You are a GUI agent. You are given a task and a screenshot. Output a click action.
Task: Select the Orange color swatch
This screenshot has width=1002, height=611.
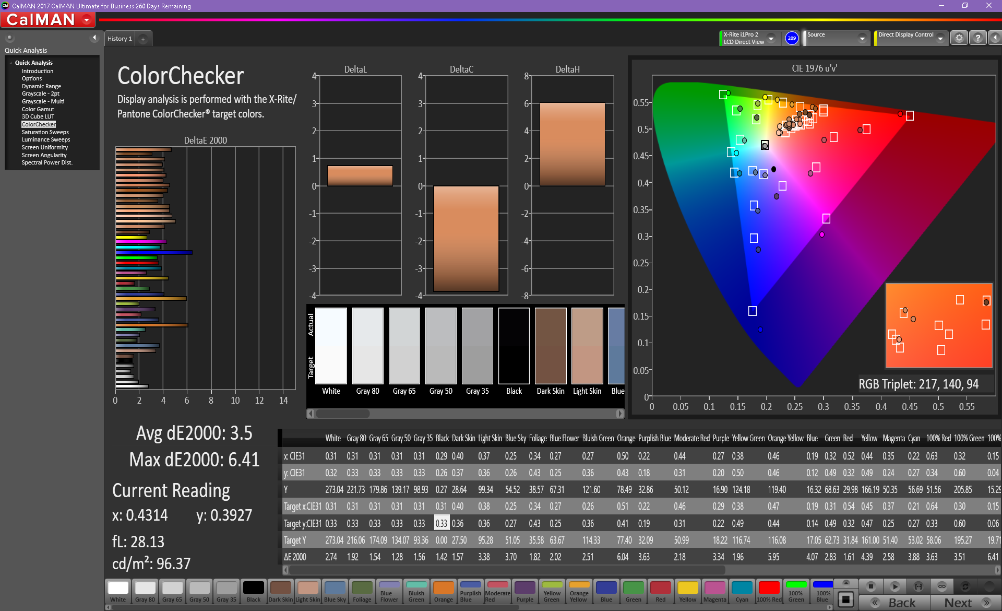444,591
